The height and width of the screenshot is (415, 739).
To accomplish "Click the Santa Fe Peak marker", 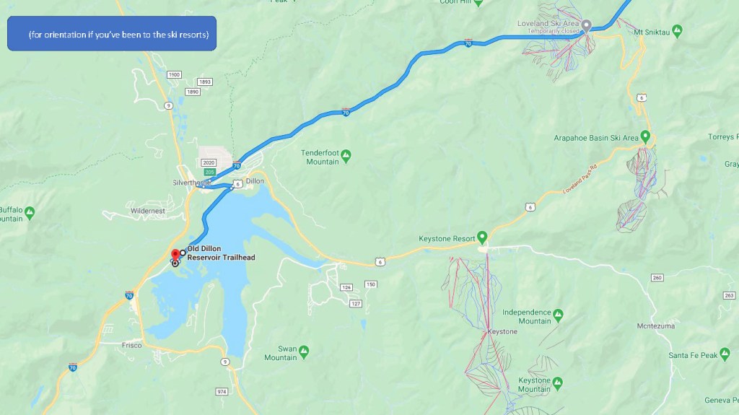I will (x=725, y=354).
